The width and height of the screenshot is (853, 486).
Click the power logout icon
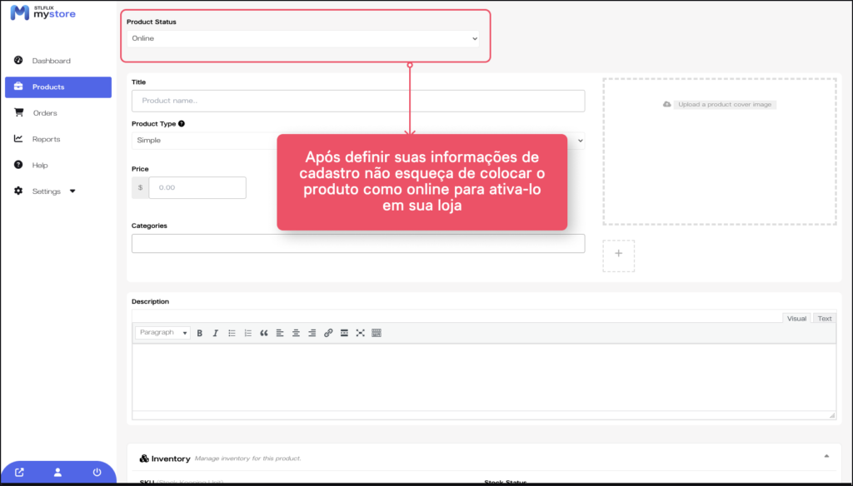[97, 473]
